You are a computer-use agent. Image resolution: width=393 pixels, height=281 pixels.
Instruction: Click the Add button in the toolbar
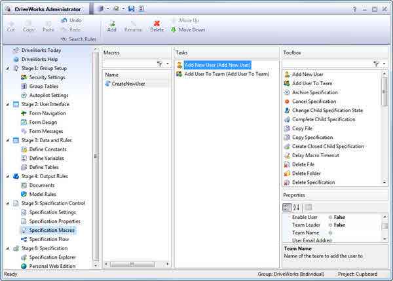[x=112, y=26]
